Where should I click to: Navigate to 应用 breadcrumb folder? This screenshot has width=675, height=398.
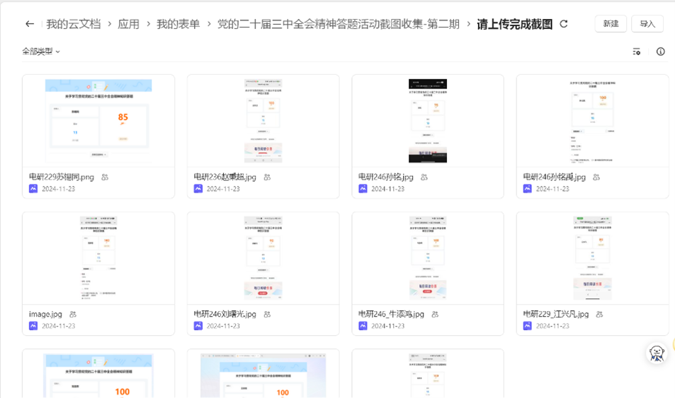pyautogui.click(x=128, y=24)
